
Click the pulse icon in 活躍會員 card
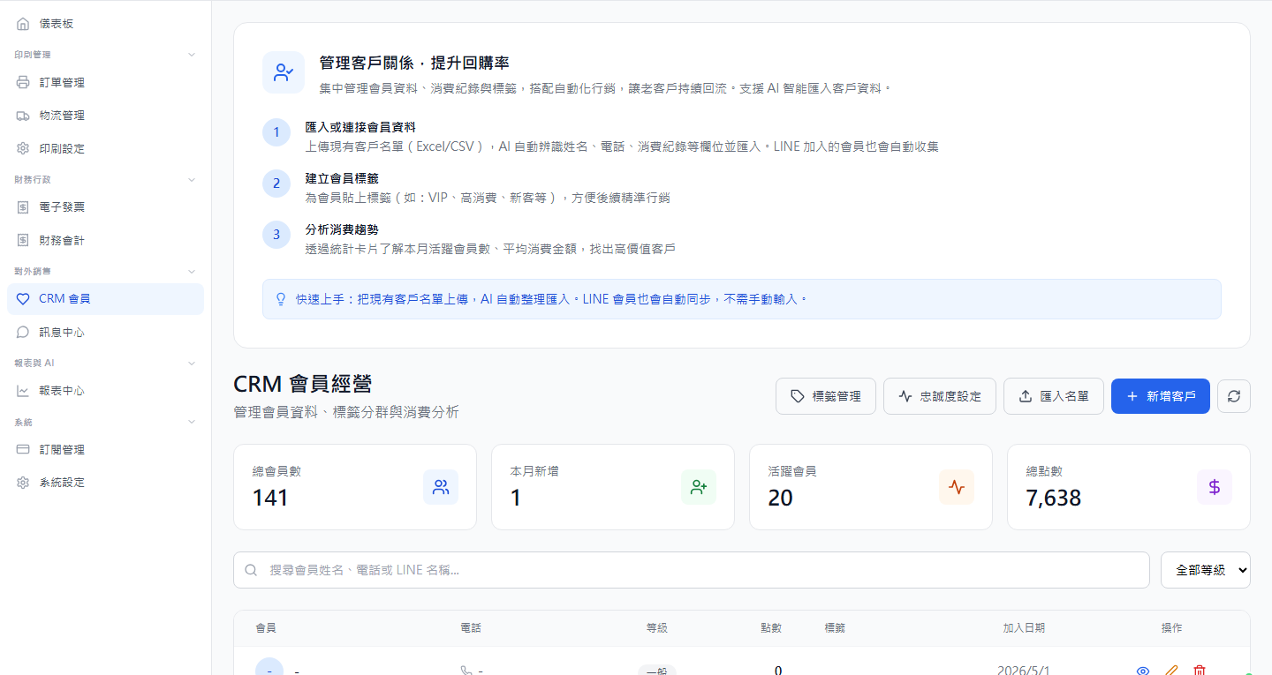(x=957, y=487)
